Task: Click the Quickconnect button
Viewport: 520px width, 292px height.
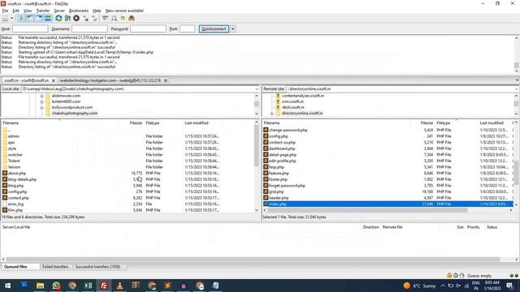Action: tap(214, 29)
